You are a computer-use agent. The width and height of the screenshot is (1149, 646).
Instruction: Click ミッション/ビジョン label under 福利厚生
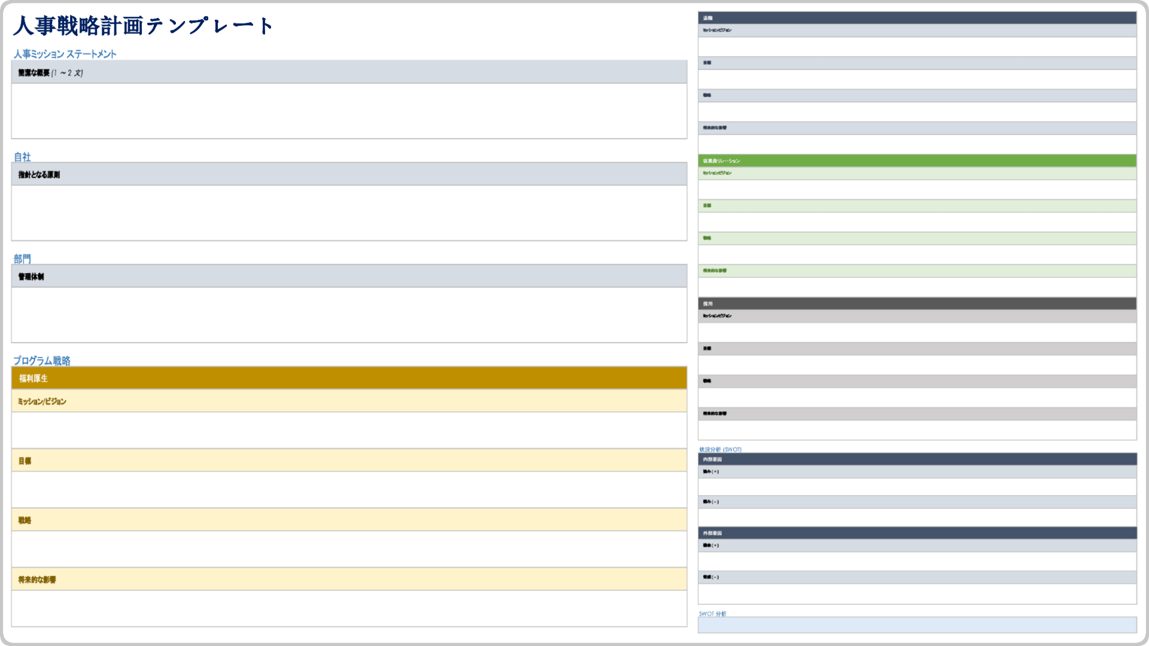tap(42, 401)
